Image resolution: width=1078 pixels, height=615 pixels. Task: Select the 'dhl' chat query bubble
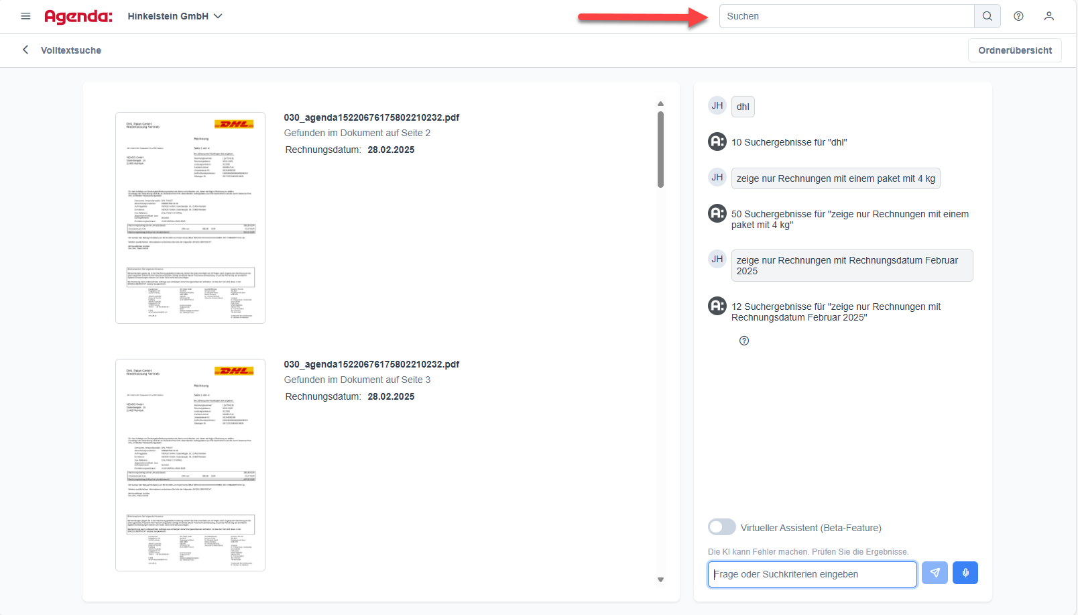pos(743,107)
